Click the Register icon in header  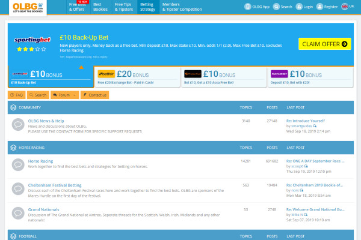(x=321, y=7)
